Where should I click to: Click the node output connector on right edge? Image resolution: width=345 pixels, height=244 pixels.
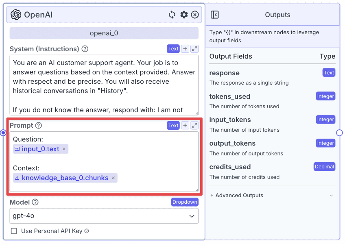tap(339, 133)
